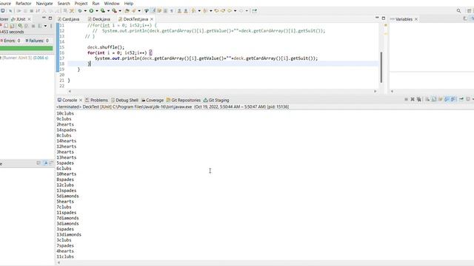This screenshot has width=474, height=266.
Task: Place cursor on deck.shuffle() line in editor
Action: point(106,47)
